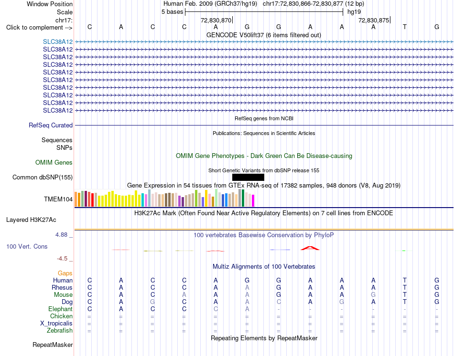This screenshot has height=356, width=454.
Task: Click the -4.5 lower scale value
Action: (62, 259)
